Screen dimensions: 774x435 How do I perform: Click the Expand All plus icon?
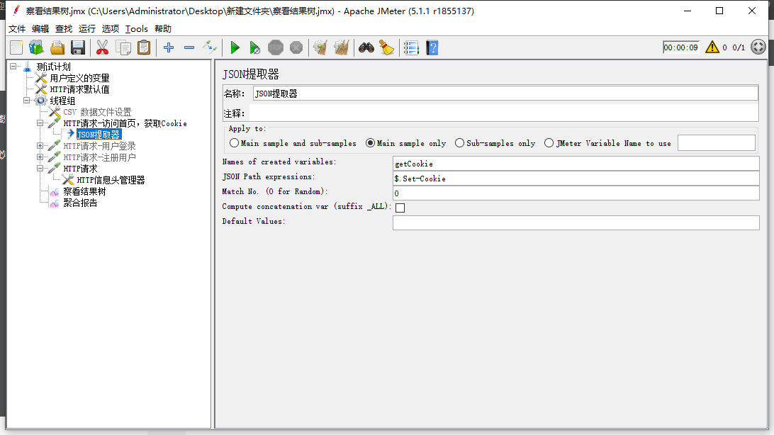coord(169,48)
